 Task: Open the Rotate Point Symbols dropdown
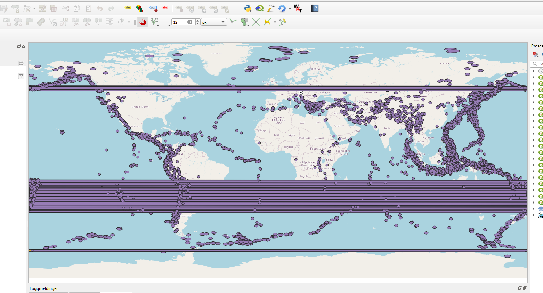tap(129, 22)
